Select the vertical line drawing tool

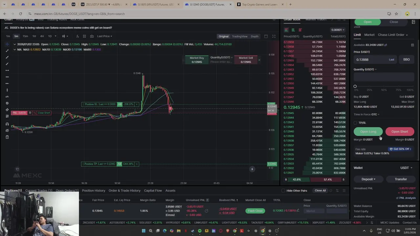click(7, 90)
